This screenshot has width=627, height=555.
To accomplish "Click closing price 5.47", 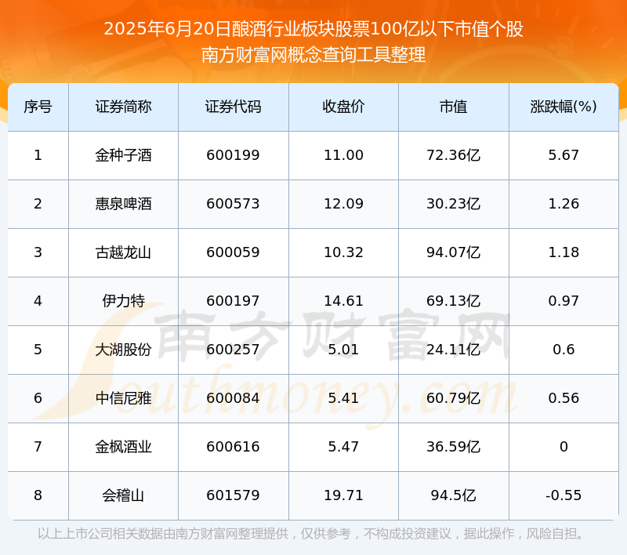I will point(343,447).
